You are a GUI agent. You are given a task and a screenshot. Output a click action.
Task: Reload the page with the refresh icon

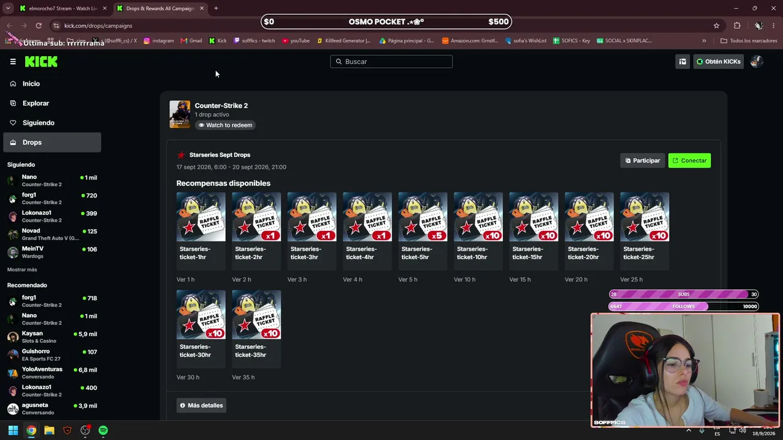point(39,26)
